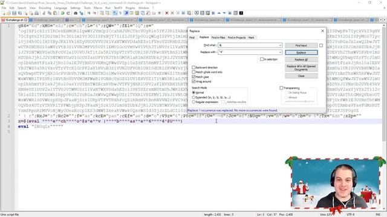Click the Redo toolbar icon
This screenshot has width=387, height=217.
click(68, 13)
